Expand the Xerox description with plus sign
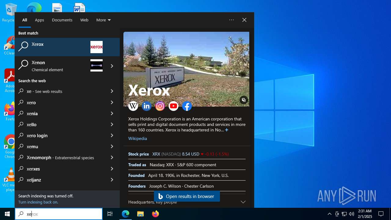The width and height of the screenshot is (391, 220). (226, 130)
